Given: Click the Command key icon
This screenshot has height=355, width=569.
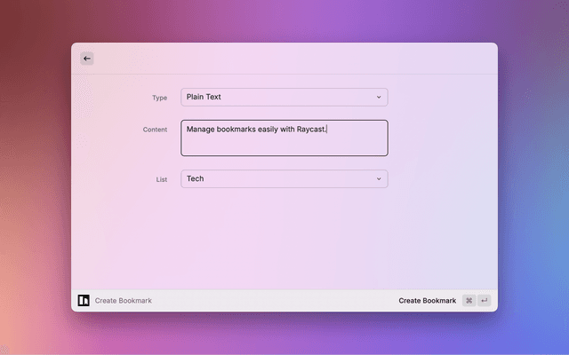Looking at the screenshot, I should coord(469,301).
